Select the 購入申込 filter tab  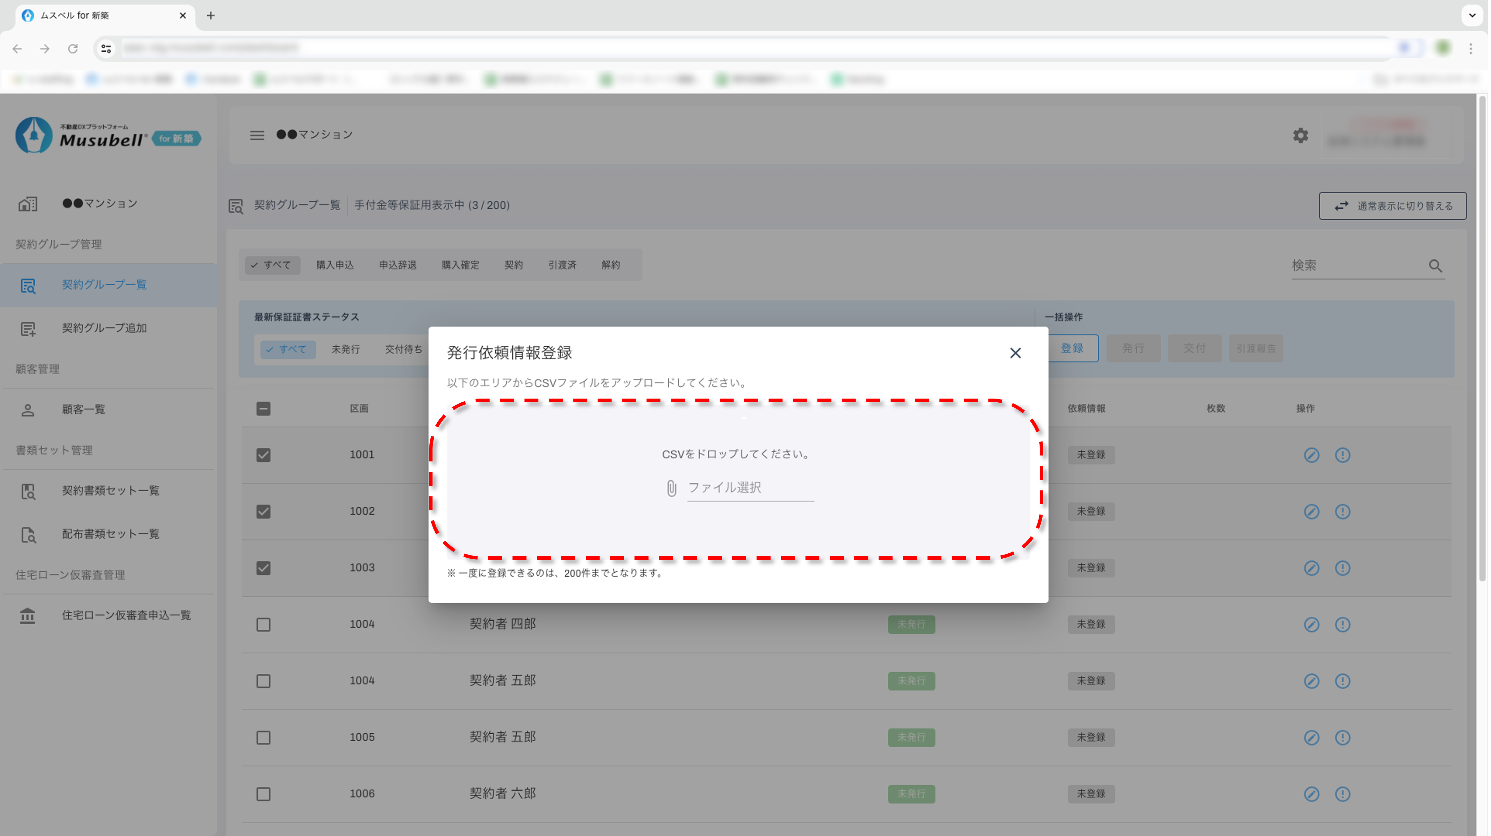[334, 265]
